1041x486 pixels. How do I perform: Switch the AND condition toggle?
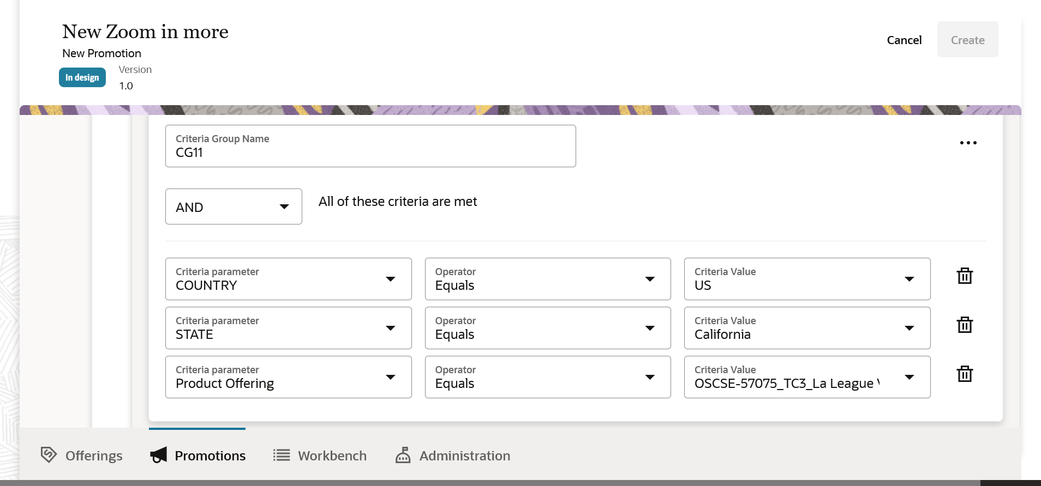[234, 206]
